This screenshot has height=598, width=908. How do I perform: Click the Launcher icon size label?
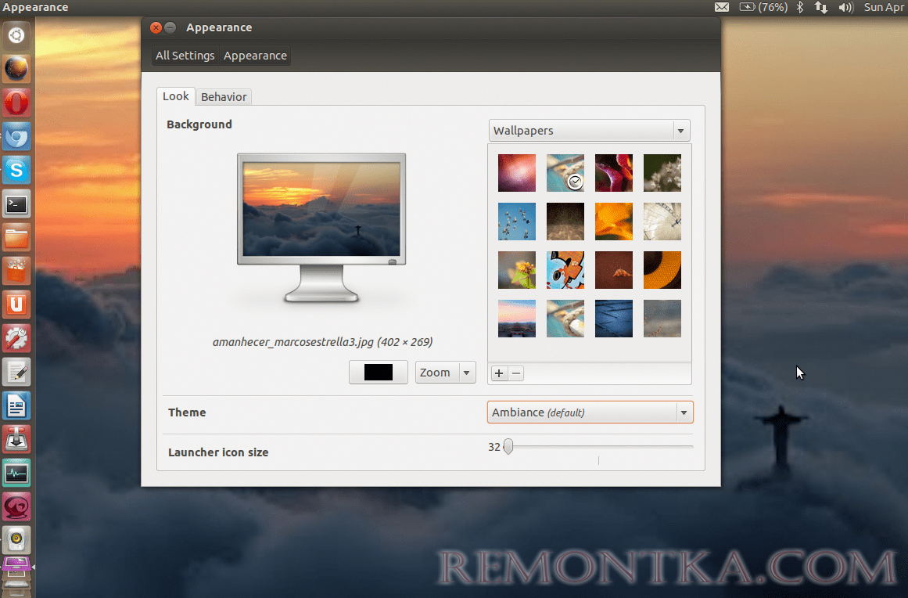tap(218, 452)
